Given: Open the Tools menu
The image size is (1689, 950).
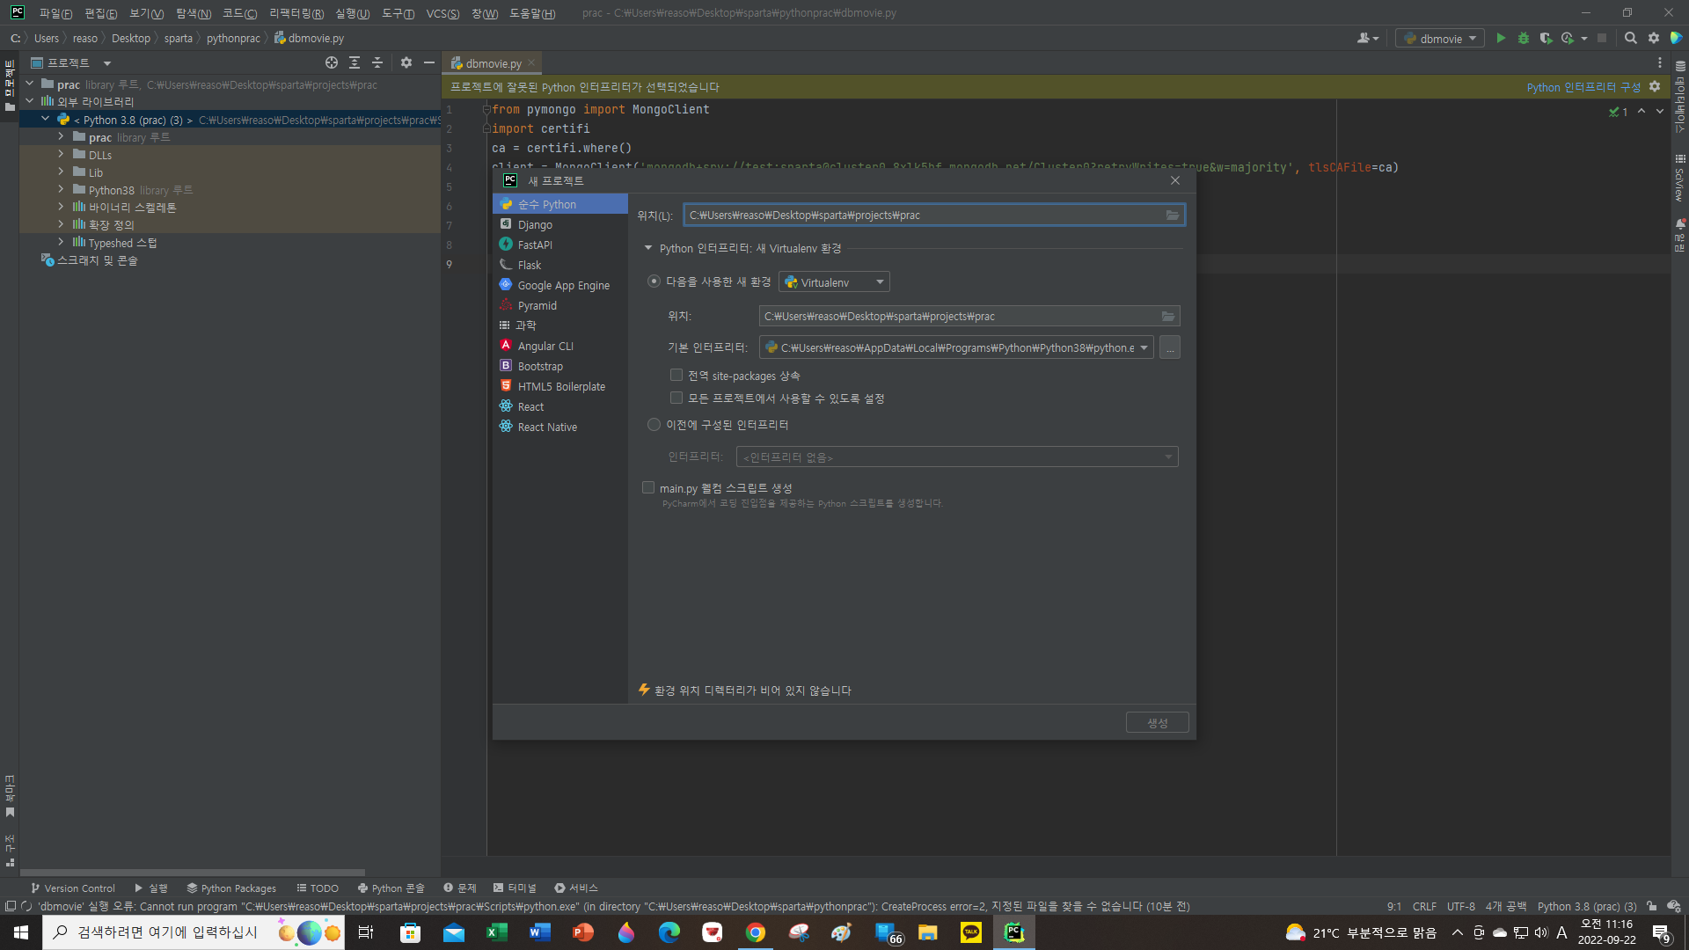Looking at the screenshot, I should coord(398,13).
